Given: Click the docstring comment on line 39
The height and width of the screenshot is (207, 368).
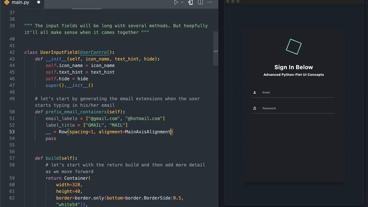Looking at the screenshot, I should click(x=116, y=29).
